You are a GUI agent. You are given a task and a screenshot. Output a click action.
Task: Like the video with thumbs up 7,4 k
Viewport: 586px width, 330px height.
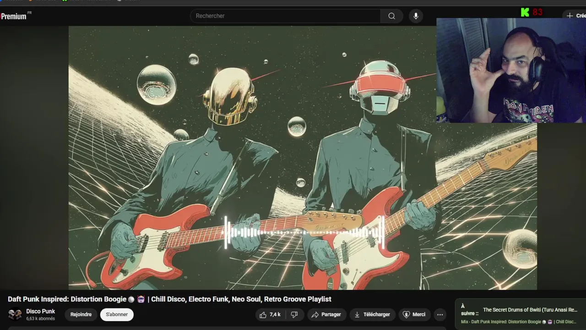(x=270, y=314)
